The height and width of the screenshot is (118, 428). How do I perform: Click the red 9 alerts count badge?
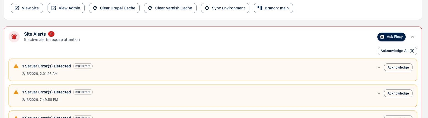tap(51, 34)
